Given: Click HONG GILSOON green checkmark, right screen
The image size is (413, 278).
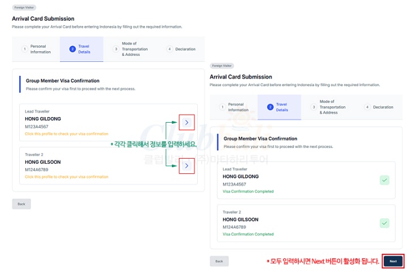Looking at the screenshot, I should pyautogui.click(x=384, y=223).
